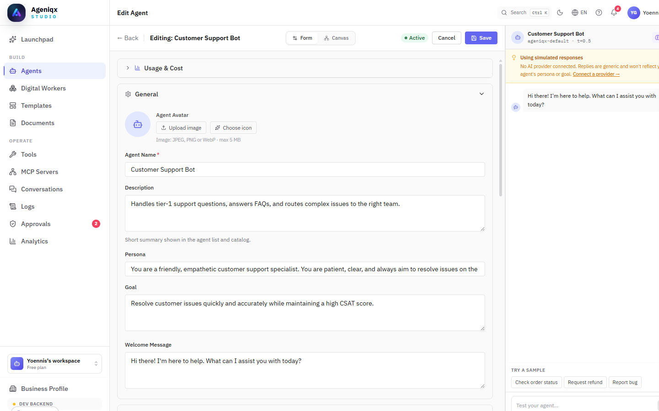
Task: Click the Report bug sample
Action: coord(625,382)
